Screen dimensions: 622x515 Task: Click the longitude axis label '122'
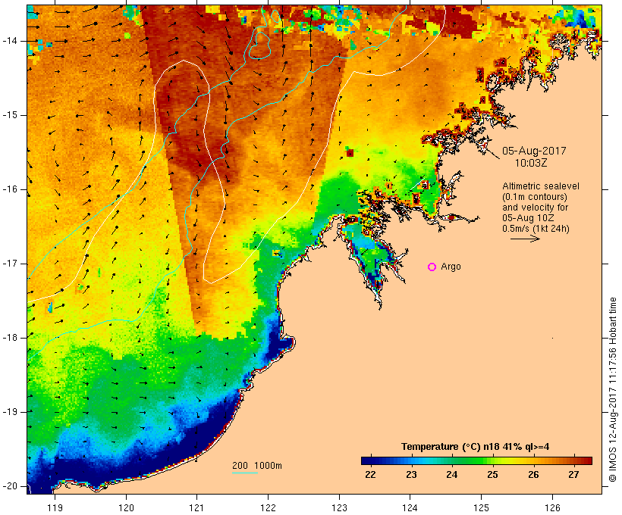click(269, 507)
